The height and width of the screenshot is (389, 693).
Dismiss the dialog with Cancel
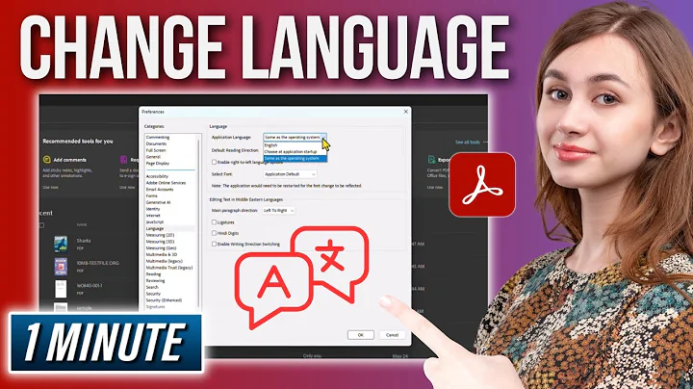[x=392, y=335]
